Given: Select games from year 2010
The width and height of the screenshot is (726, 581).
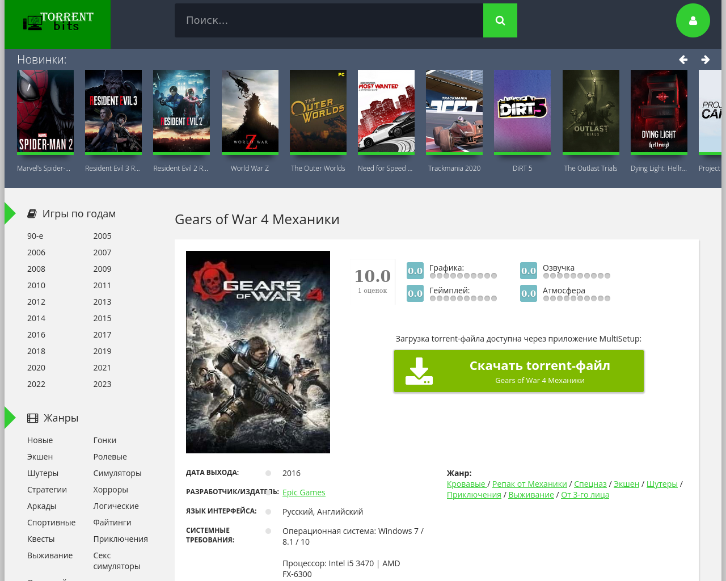Looking at the screenshot, I should click(x=36, y=285).
